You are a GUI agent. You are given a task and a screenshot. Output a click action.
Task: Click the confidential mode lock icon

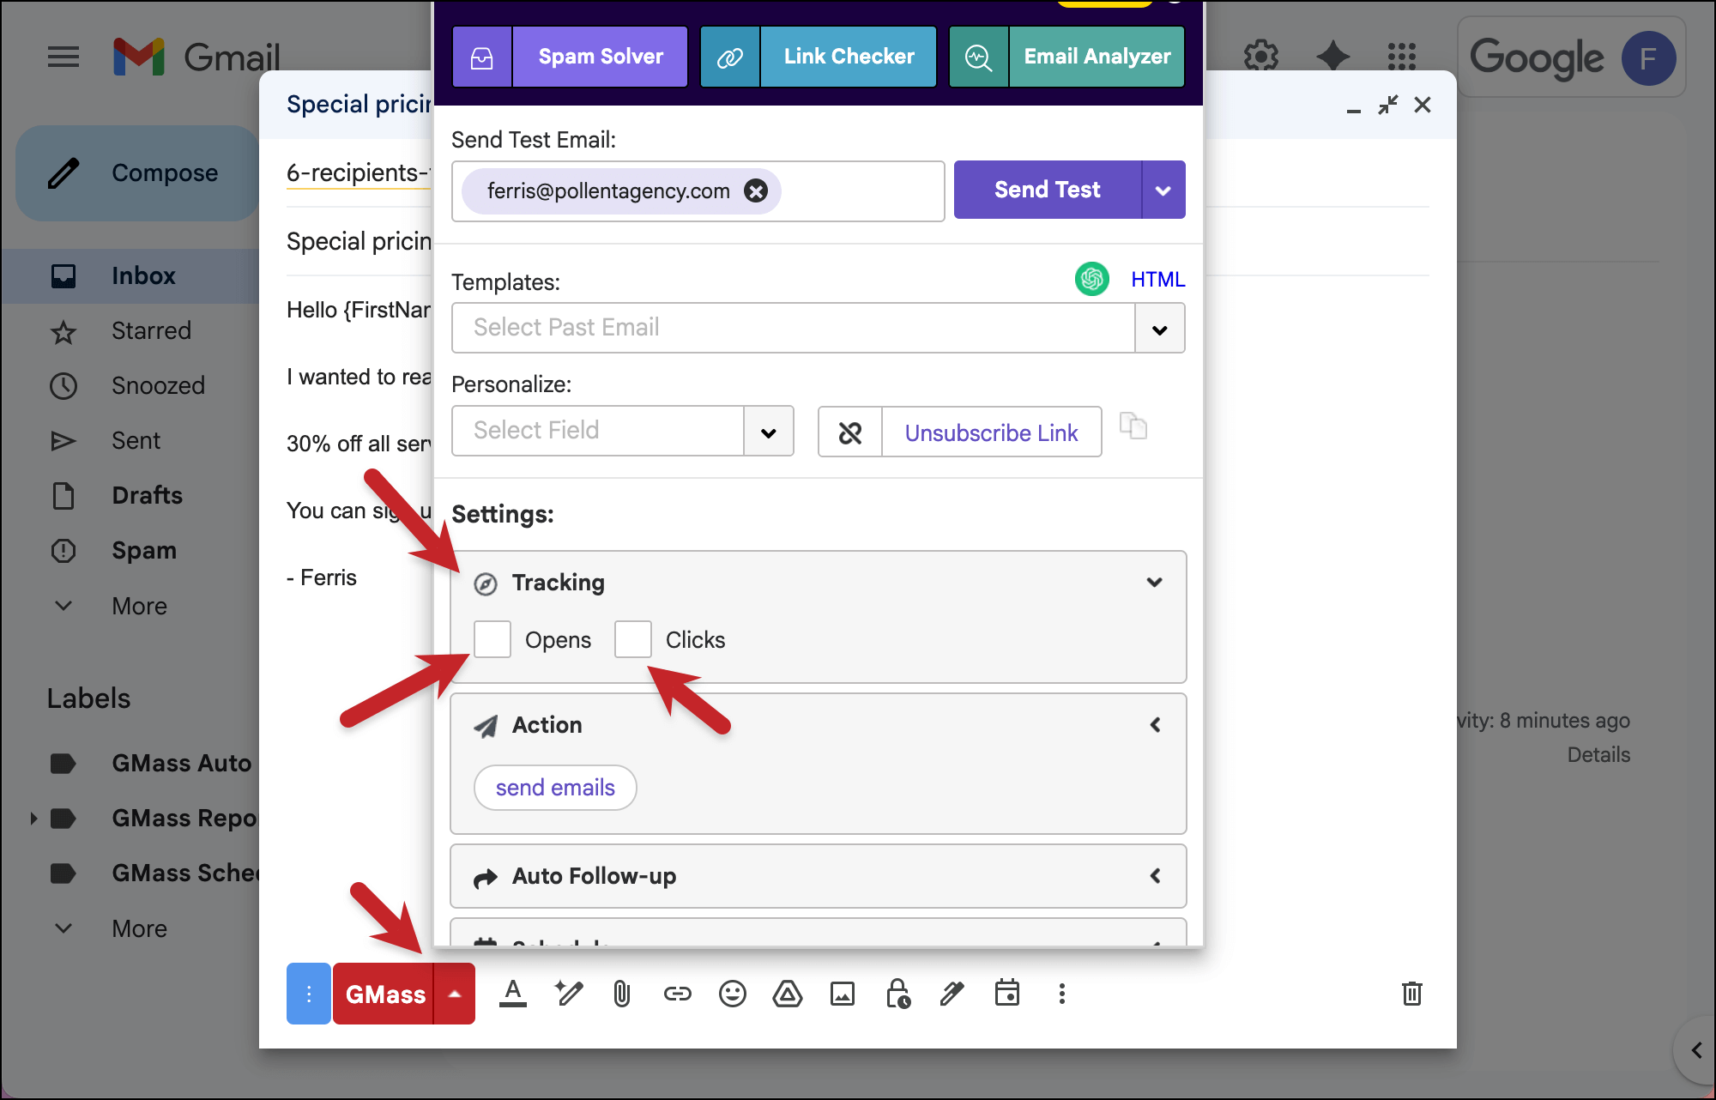[897, 994]
